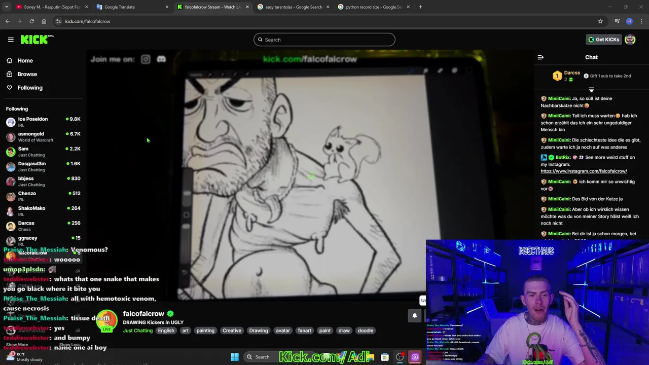The height and width of the screenshot is (365, 649).
Task: Open Chenzo's IRL channel
Action: (43, 196)
